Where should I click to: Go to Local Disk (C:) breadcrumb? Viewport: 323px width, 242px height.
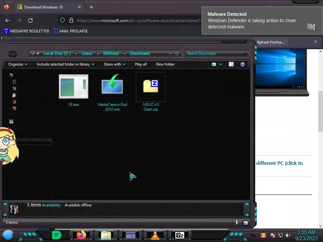(57, 54)
